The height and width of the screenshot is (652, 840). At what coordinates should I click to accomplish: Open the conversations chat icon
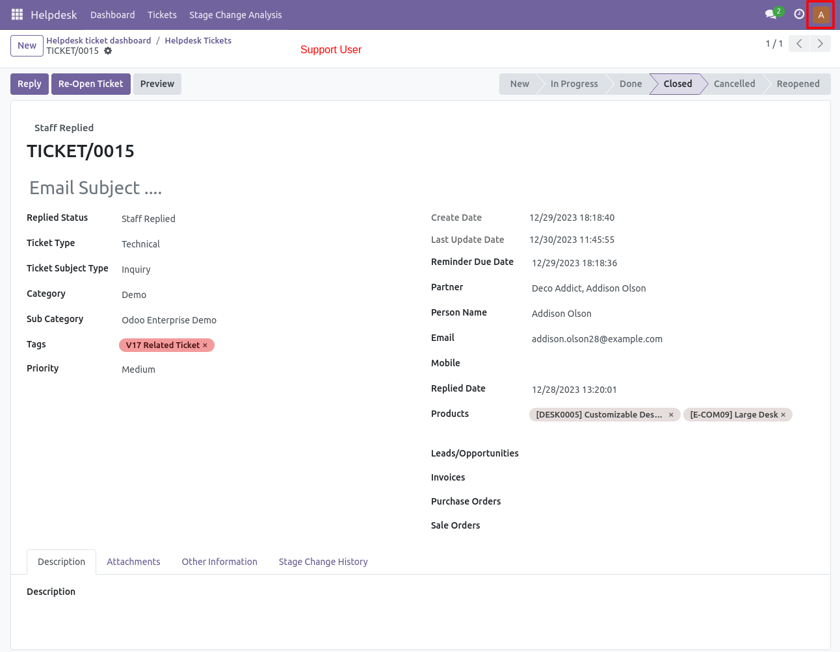point(772,14)
